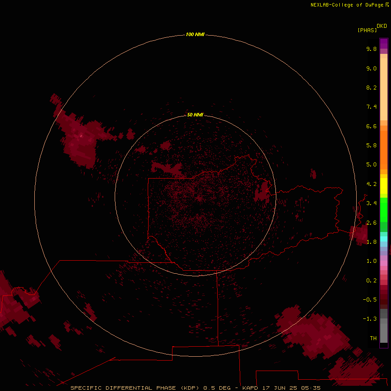Viewport: 391px width, 391px height.
Task: Click the DKD legend heading
Action: click(382, 26)
